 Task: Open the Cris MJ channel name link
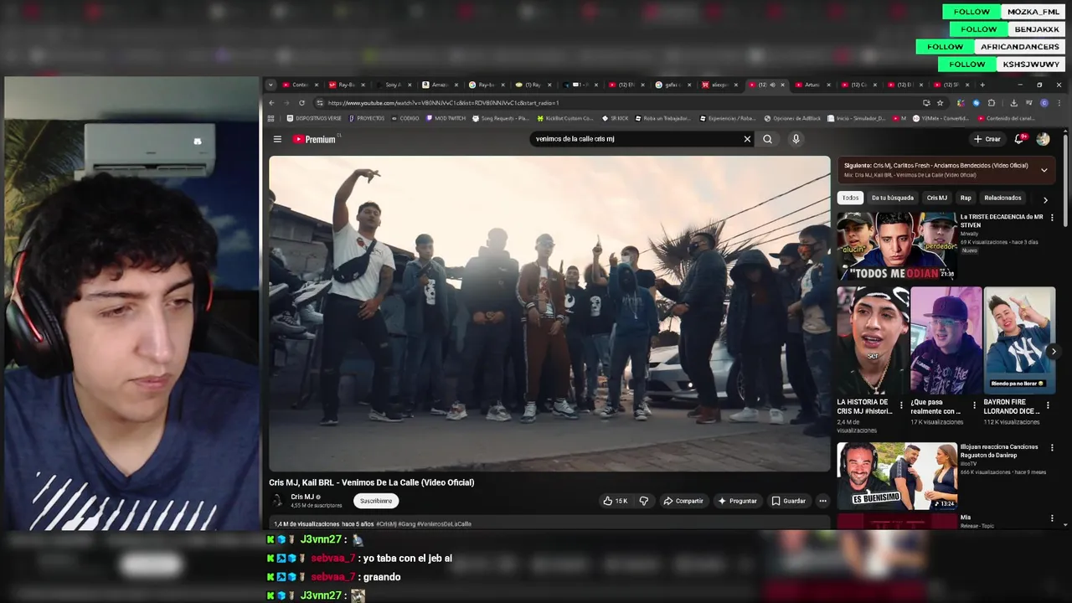(x=302, y=497)
